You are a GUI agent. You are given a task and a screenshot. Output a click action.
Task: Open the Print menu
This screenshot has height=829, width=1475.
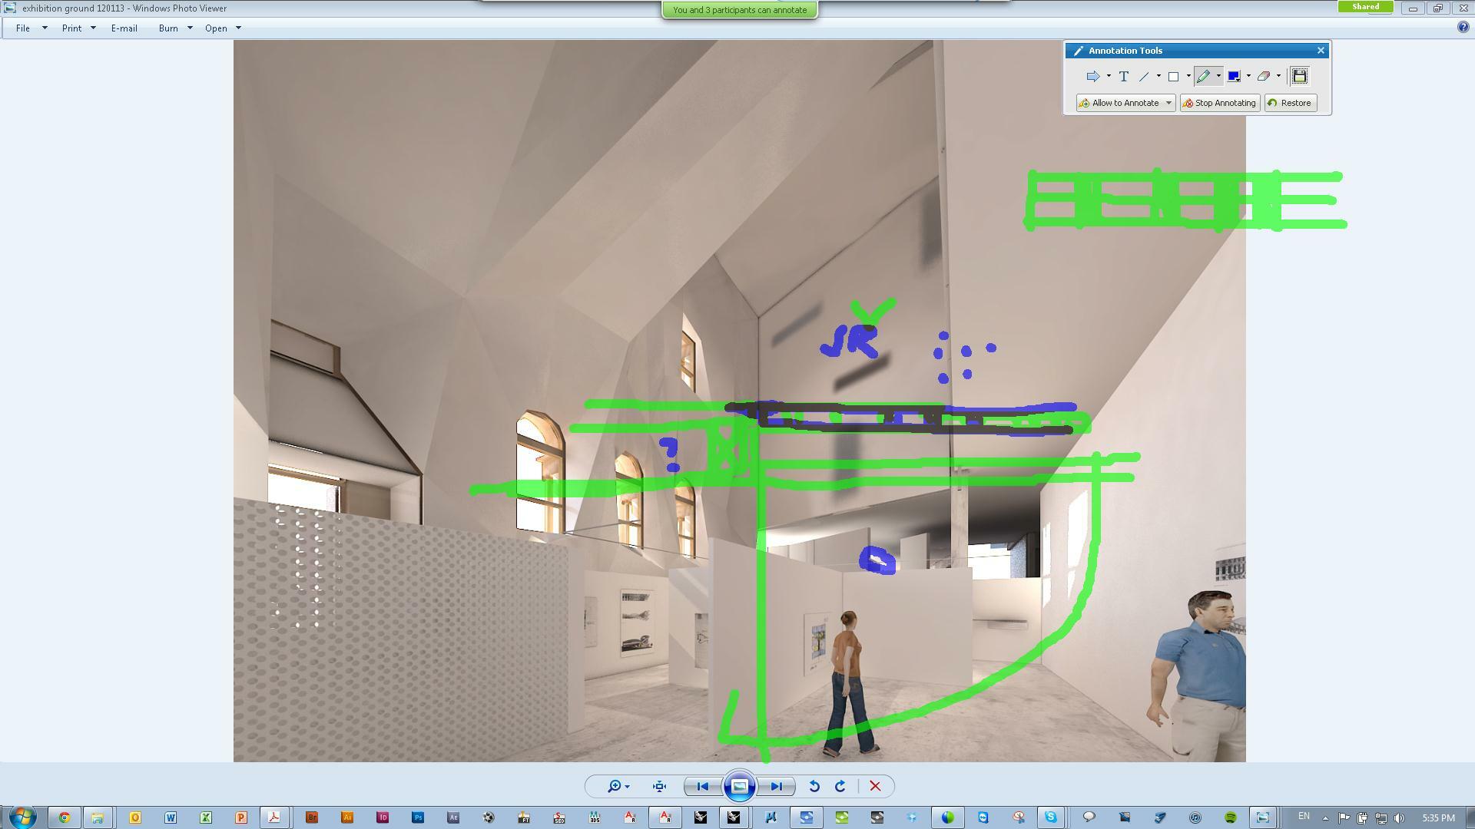[x=78, y=28]
